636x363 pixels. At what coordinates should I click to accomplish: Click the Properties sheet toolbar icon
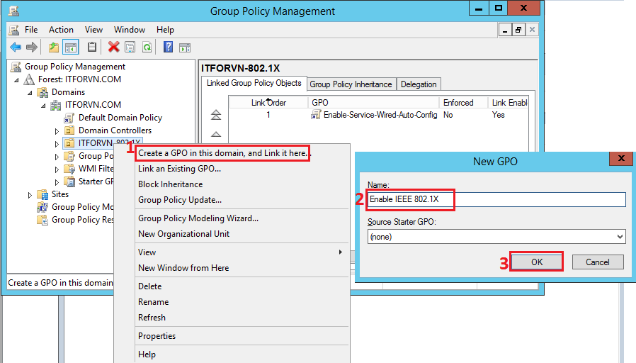[x=130, y=48]
